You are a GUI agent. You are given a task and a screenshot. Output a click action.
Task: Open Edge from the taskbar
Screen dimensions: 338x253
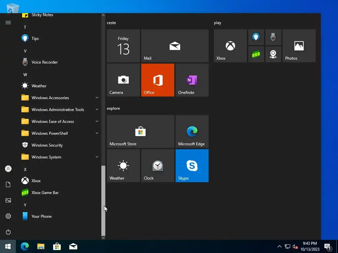pyautogui.click(x=24, y=246)
